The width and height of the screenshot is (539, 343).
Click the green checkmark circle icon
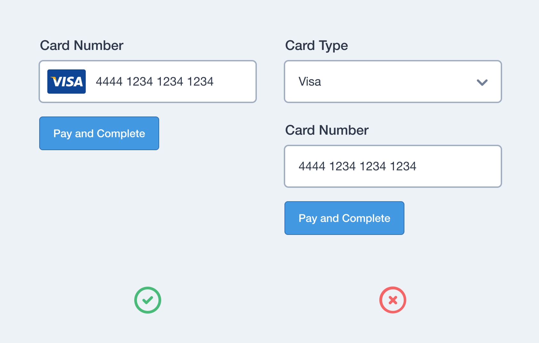(x=148, y=300)
